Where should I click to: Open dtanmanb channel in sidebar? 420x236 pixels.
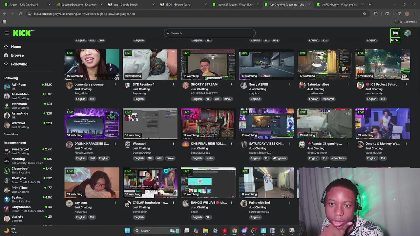click(x=28, y=106)
